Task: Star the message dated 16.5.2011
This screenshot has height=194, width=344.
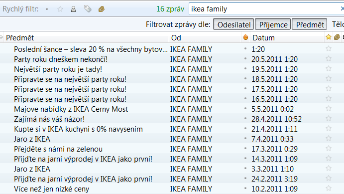Action: click(x=329, y=98)
